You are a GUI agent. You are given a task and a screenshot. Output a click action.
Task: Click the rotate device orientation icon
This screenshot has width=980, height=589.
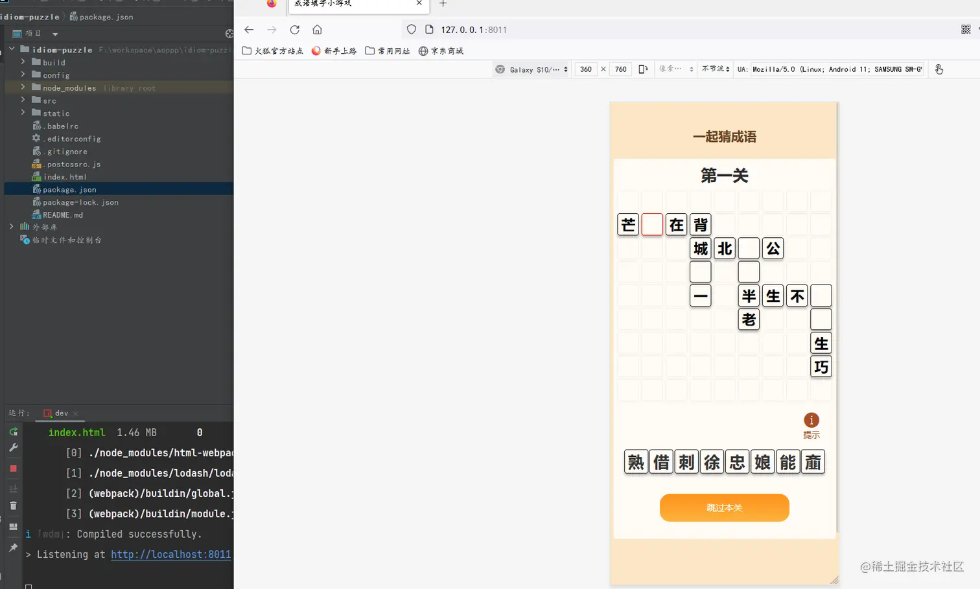click(643, 69)
